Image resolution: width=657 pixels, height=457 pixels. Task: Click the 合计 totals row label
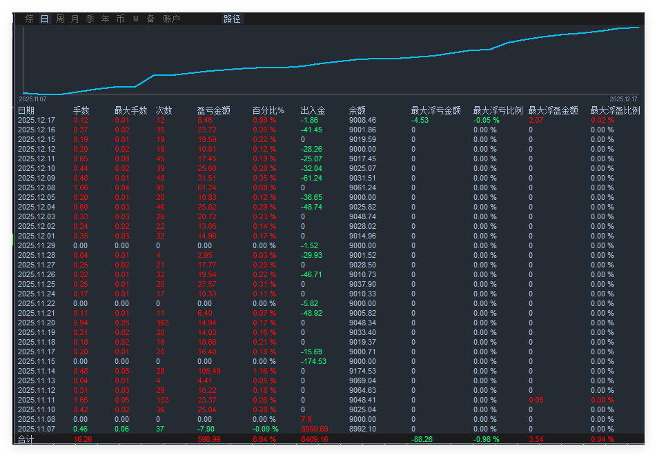click(26, 440)
